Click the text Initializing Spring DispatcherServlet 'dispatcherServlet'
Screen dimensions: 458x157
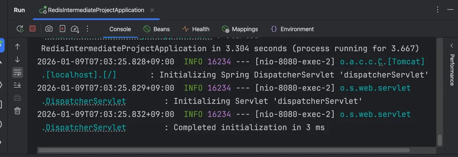coord(294,75)
